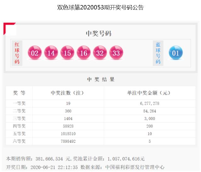The width and height of the screenshot is (201, 172).
Task: Select the 一等奖 row label
Action: point(19,103)
